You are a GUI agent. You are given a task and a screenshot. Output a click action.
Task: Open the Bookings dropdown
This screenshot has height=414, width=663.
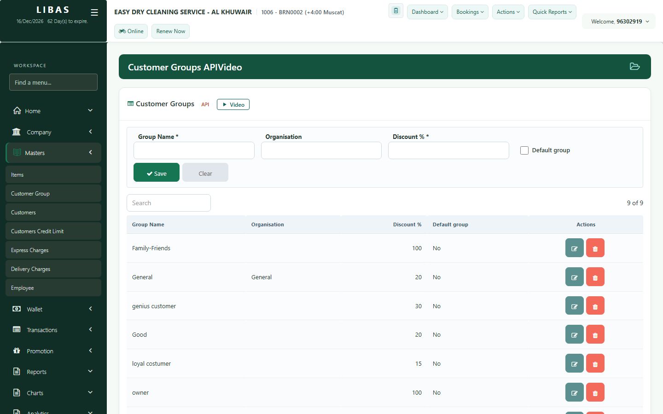(470, 12)
